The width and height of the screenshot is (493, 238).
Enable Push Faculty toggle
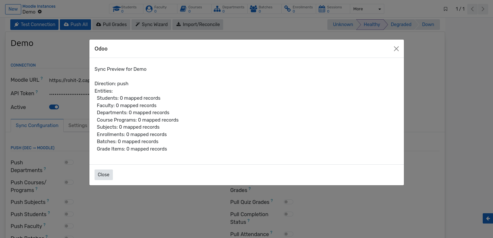point(69,226)
